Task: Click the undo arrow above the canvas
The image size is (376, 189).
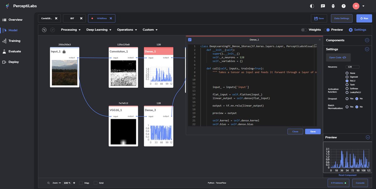Action: coord(44,29)
